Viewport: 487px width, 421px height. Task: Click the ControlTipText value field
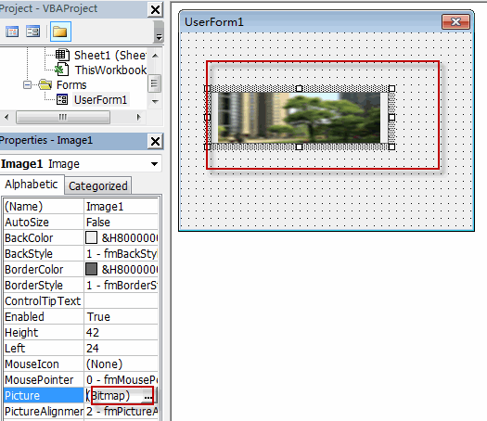click(x=122, y=300)
